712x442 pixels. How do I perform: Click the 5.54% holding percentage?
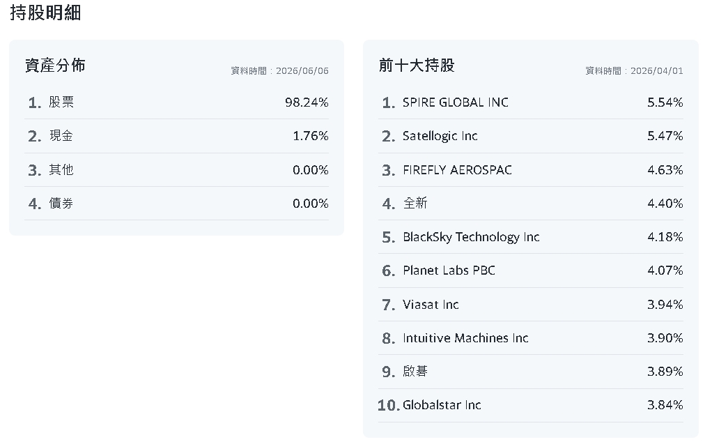(665, 102)
